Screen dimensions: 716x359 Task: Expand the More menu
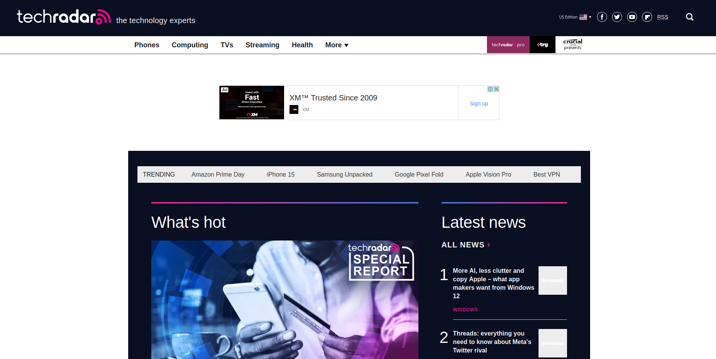[x=337, y=45]
